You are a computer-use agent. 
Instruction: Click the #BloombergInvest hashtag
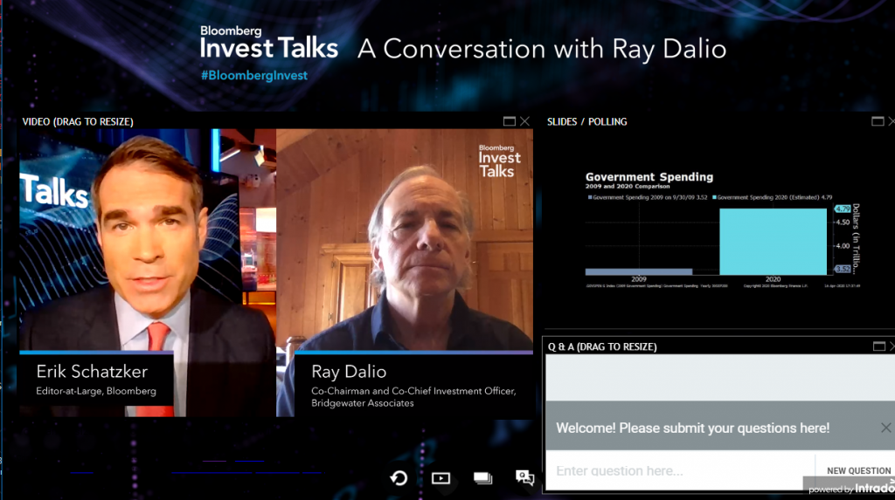(x=254, y=75)
